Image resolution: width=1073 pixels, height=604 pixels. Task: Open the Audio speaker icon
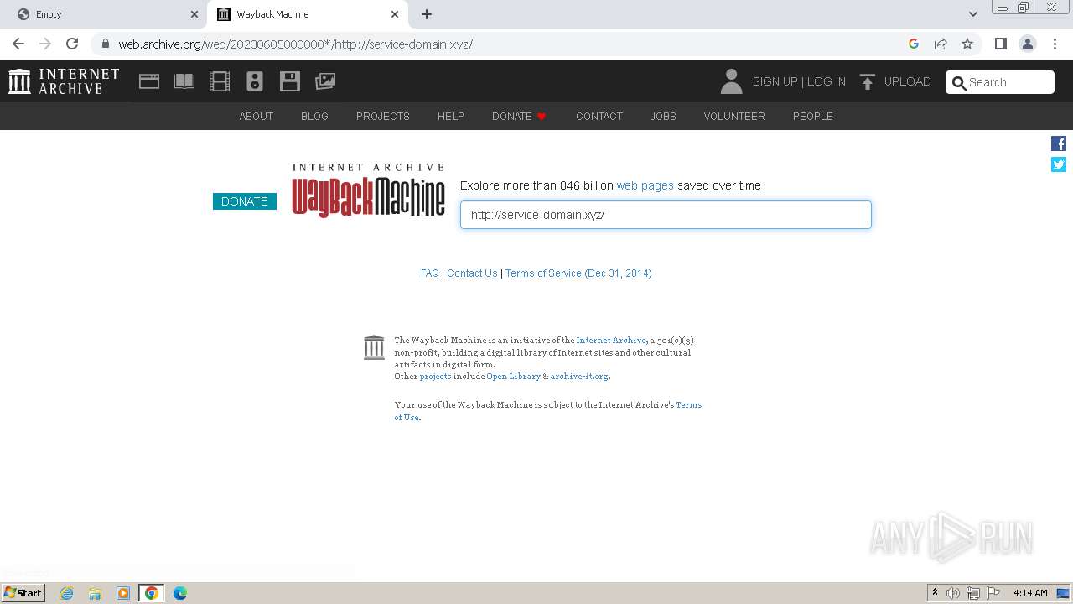point(255,81)
